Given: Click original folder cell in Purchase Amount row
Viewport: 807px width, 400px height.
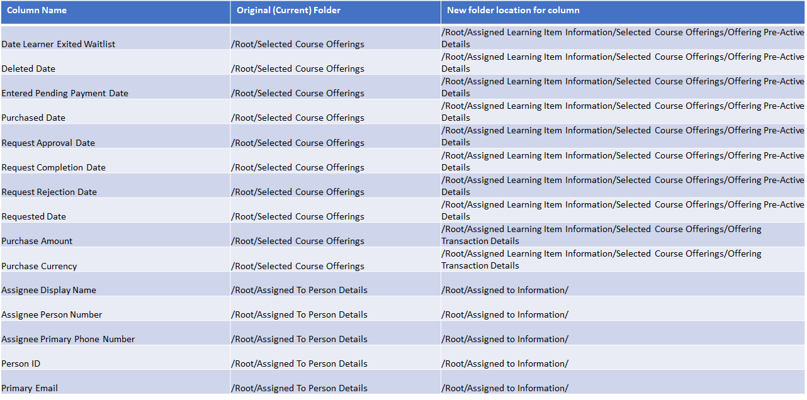Looking at the screenshot, I should pyautogui.click(x=336, y=235).
